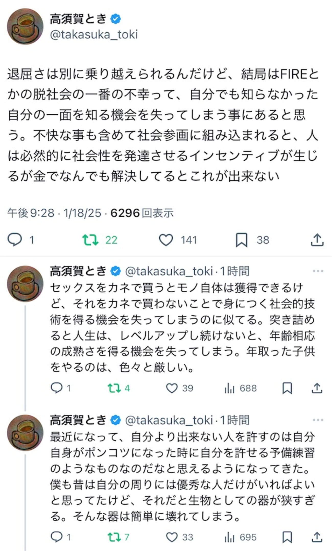Image resolution: width=332 pixels, height=551 pixels.
Task: View analytics showing 688 views
Action: (x=229, y=388)
